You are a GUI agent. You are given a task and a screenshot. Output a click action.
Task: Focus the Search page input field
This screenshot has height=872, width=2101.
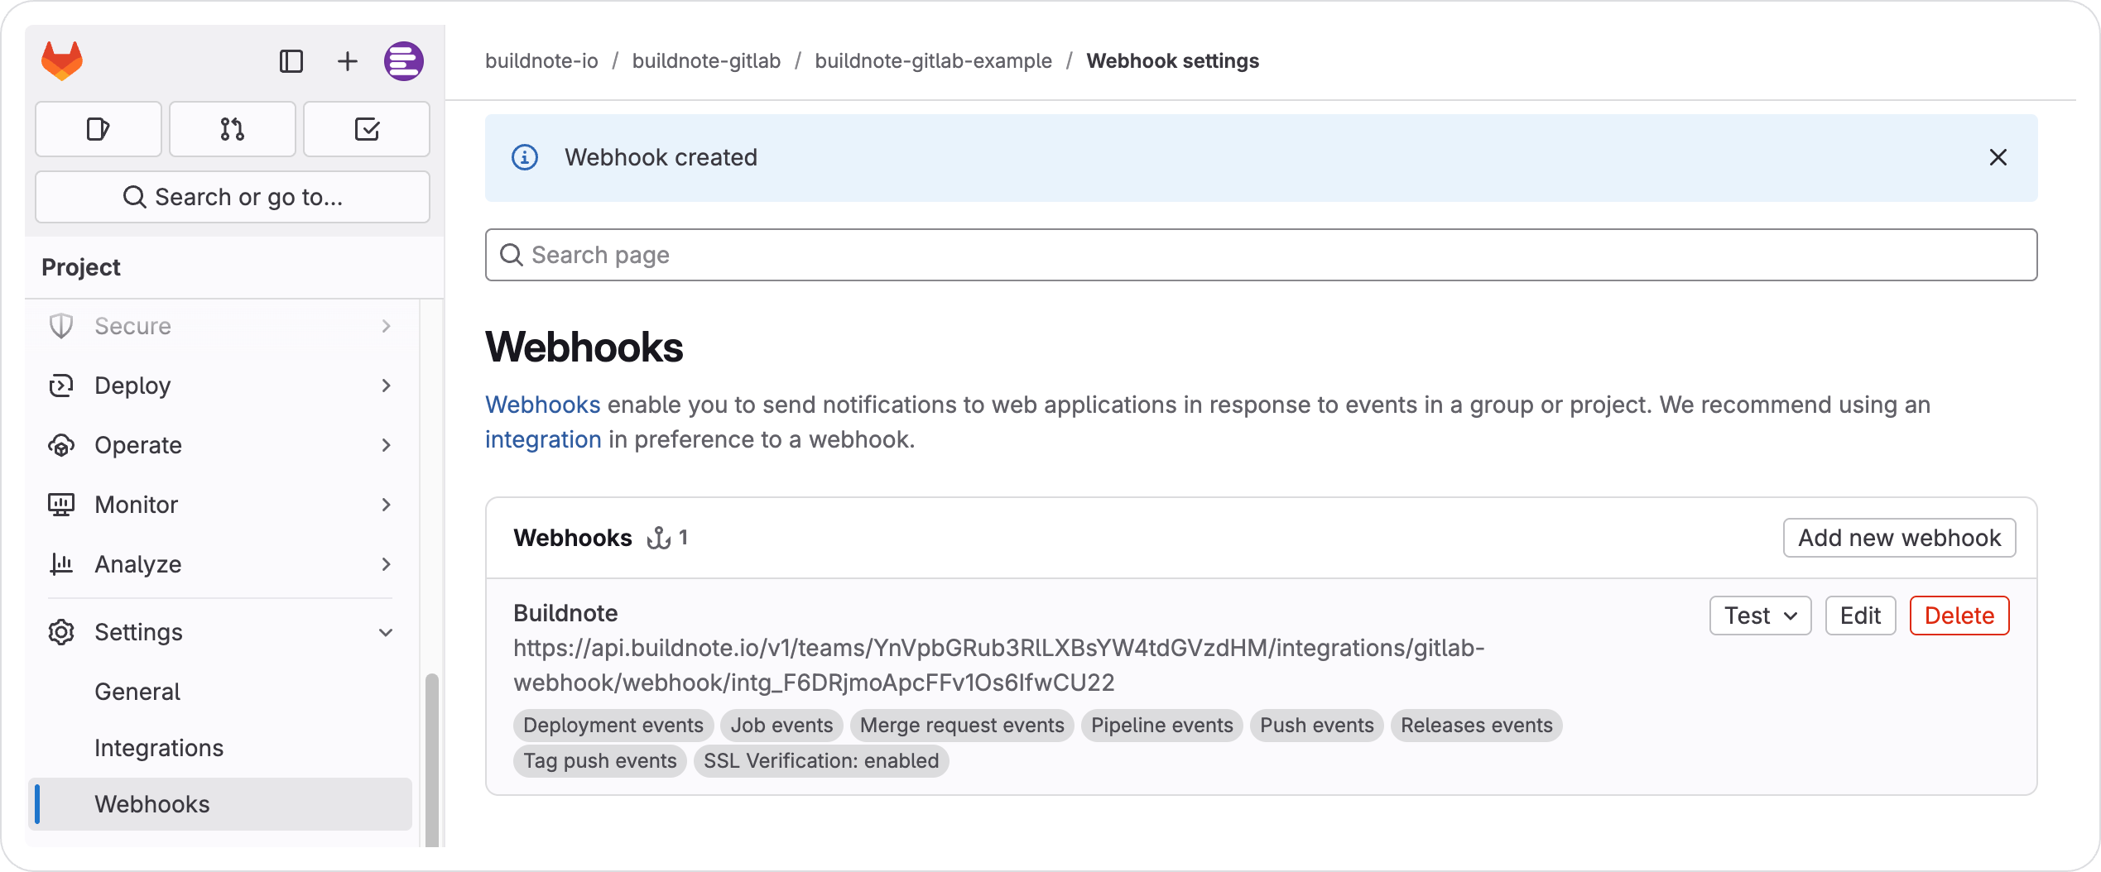pyautogui.click(x=1261, y=255)
